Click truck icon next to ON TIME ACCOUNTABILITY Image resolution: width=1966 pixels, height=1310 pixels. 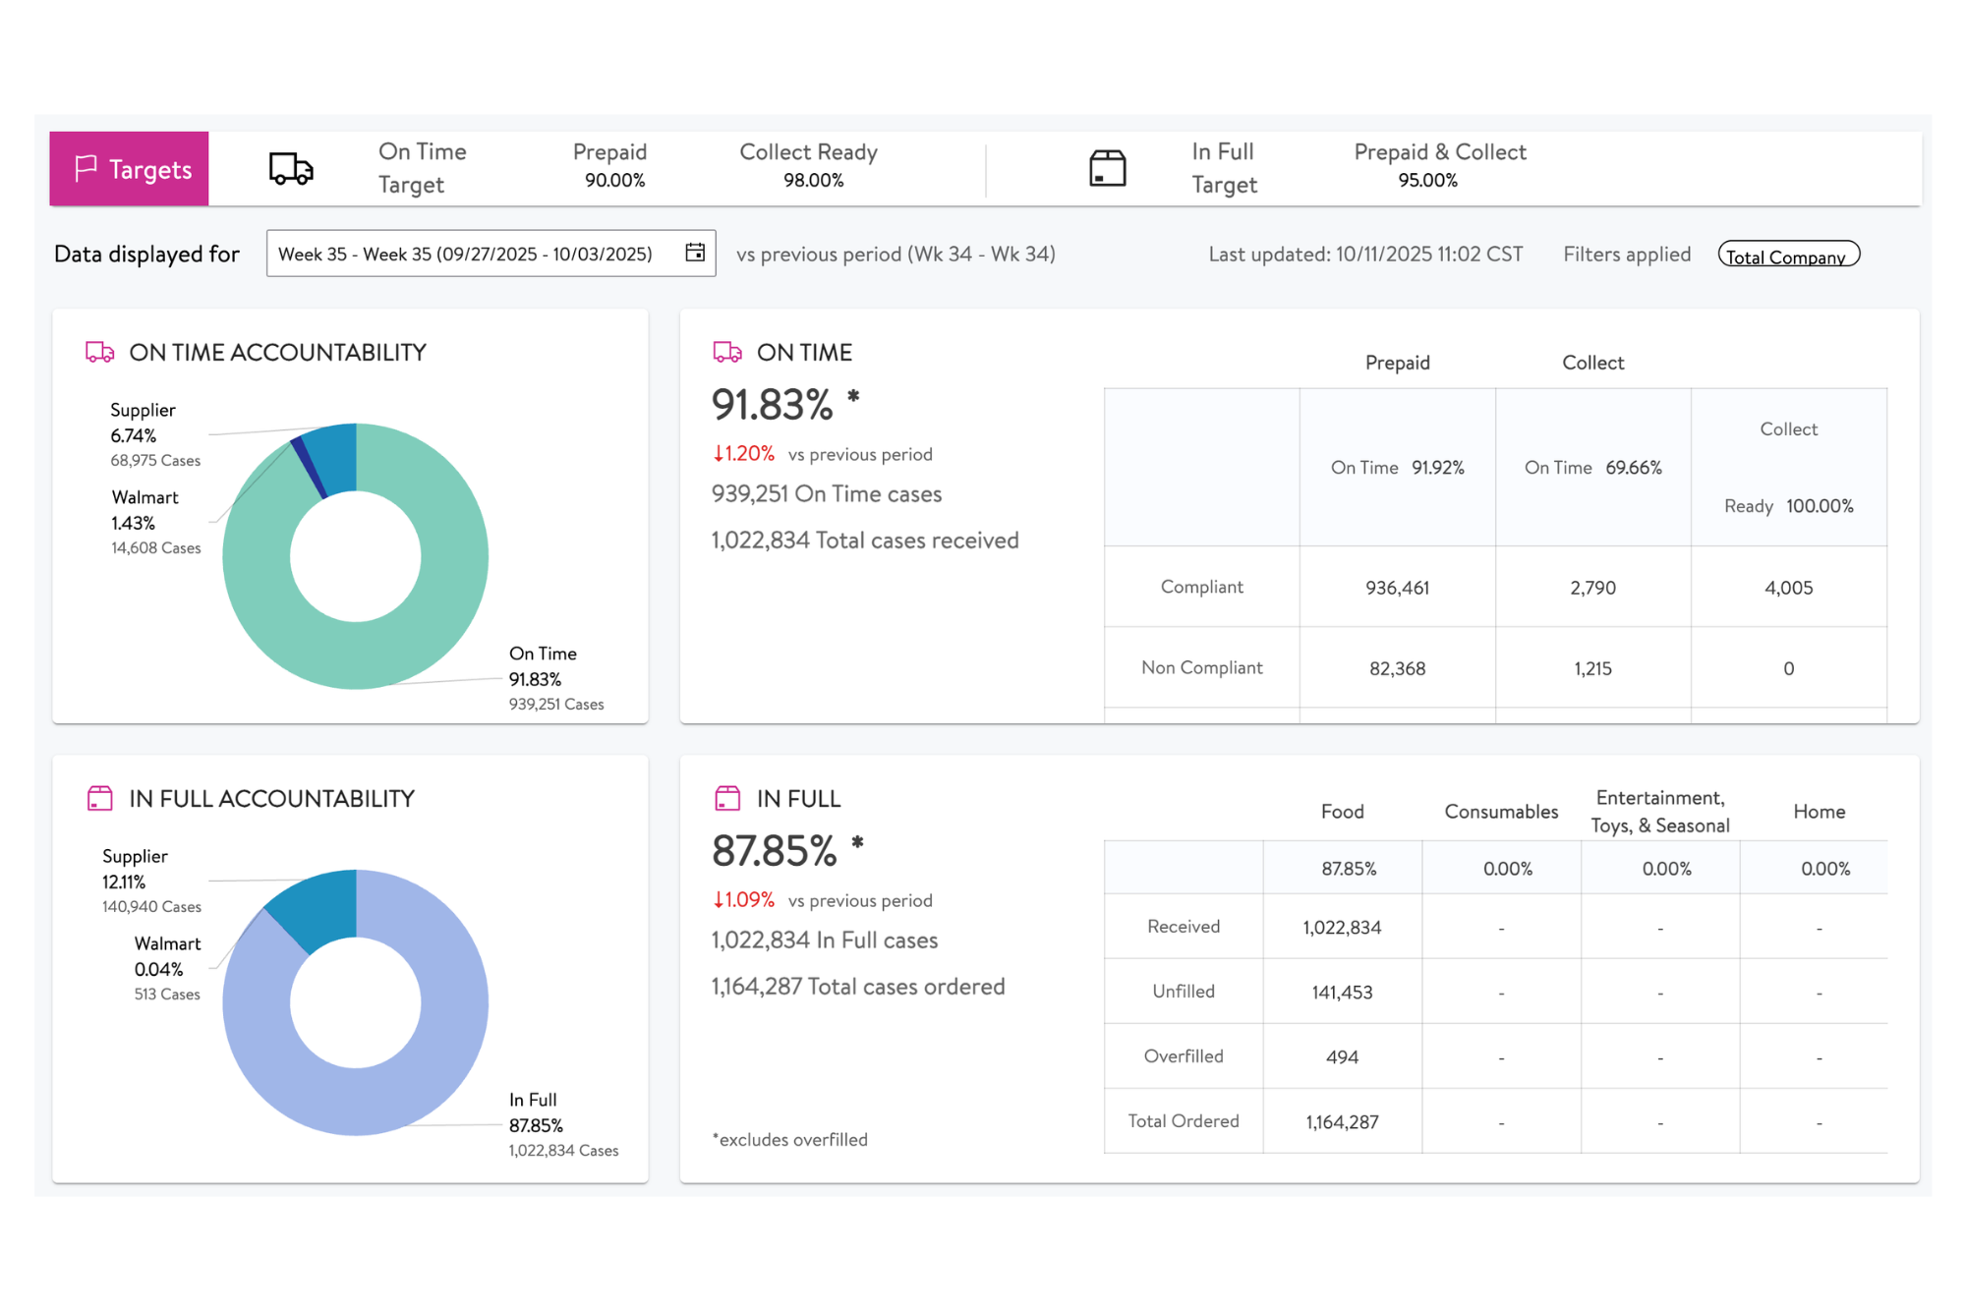point(99,352)
